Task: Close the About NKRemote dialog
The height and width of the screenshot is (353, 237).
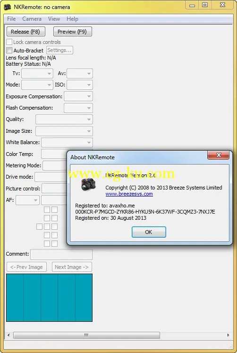Action: point(218,155)
